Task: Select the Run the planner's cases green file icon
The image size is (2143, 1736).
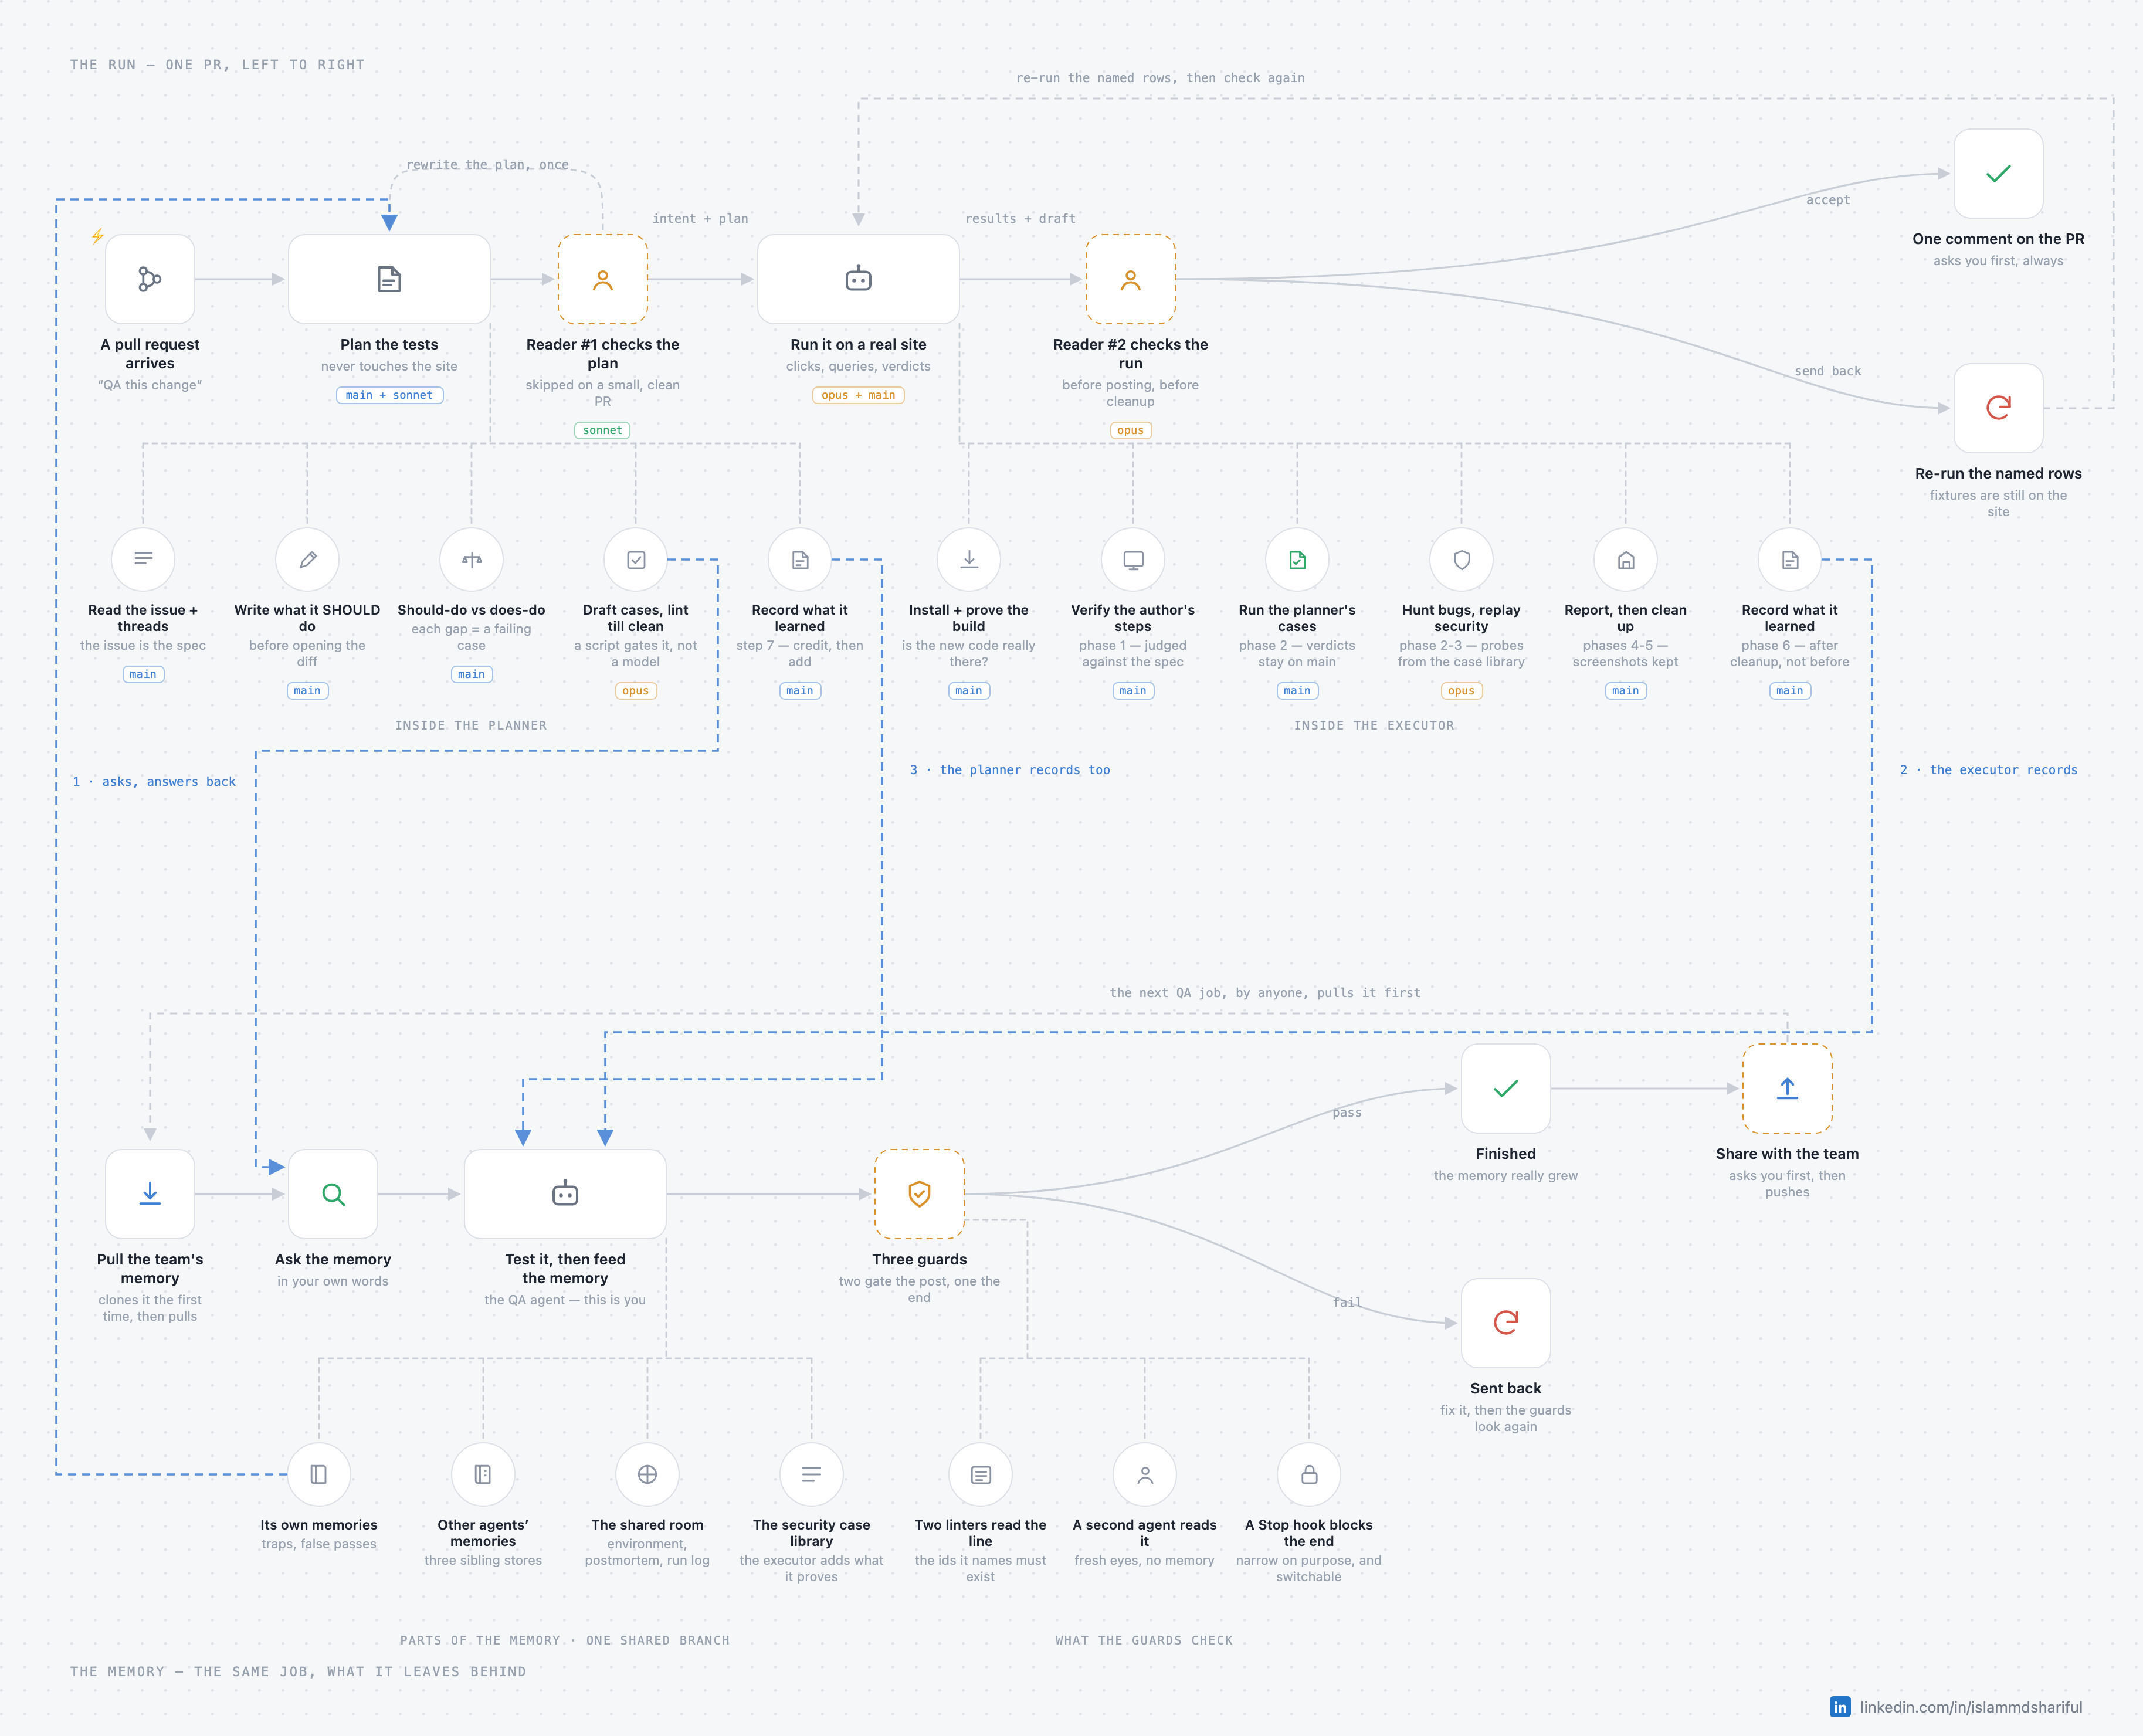Action: click(1297, 560)
